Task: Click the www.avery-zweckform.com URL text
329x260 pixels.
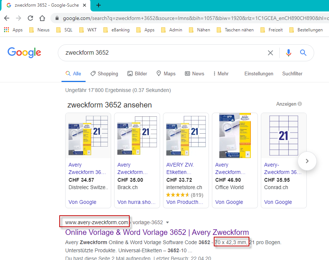Action: [x=97, y=222]
